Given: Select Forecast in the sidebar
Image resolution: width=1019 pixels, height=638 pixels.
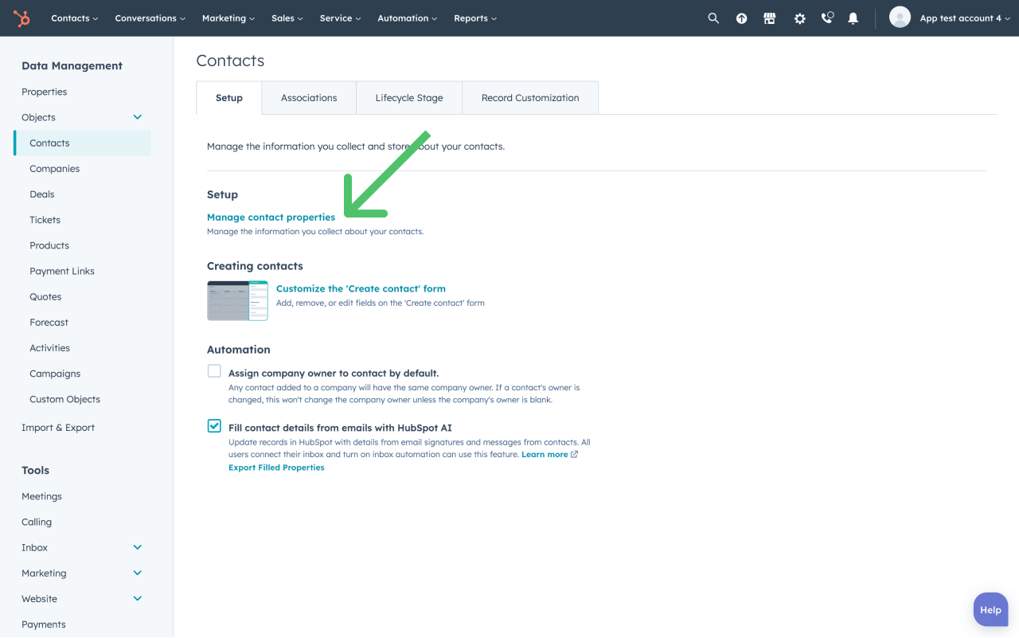Looking at the screenshot, I should 49,323.
